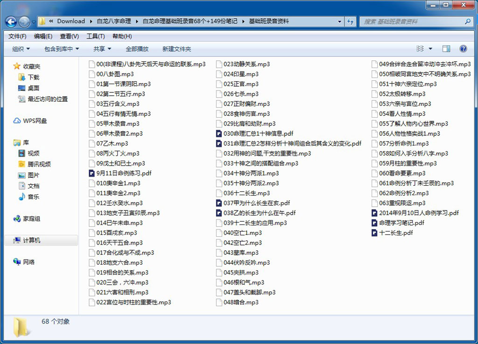Select the 计算机 icon in sidebar
The image size is (478, 344).
click(17, 240)
